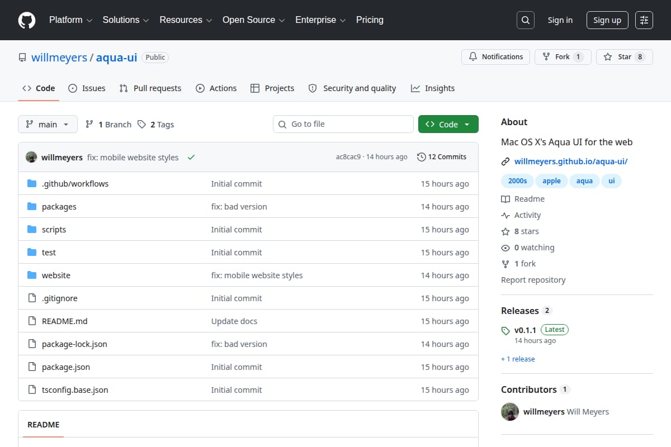Open the Security and quality tab

tap(352, 88)
